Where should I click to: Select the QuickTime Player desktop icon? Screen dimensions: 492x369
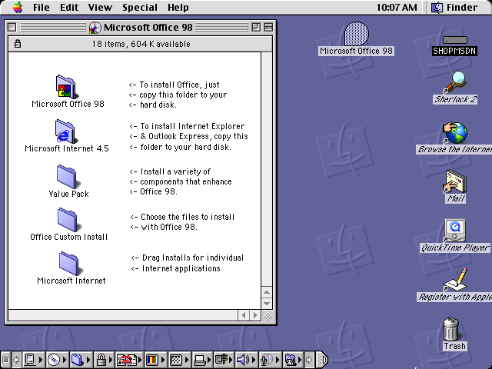click(x=455, y=230)
